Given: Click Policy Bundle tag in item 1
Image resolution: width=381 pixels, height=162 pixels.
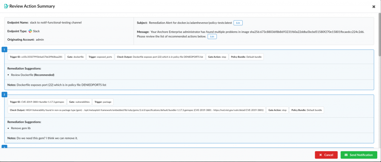Looking at the screenshot, I should [x=246, y=57].
